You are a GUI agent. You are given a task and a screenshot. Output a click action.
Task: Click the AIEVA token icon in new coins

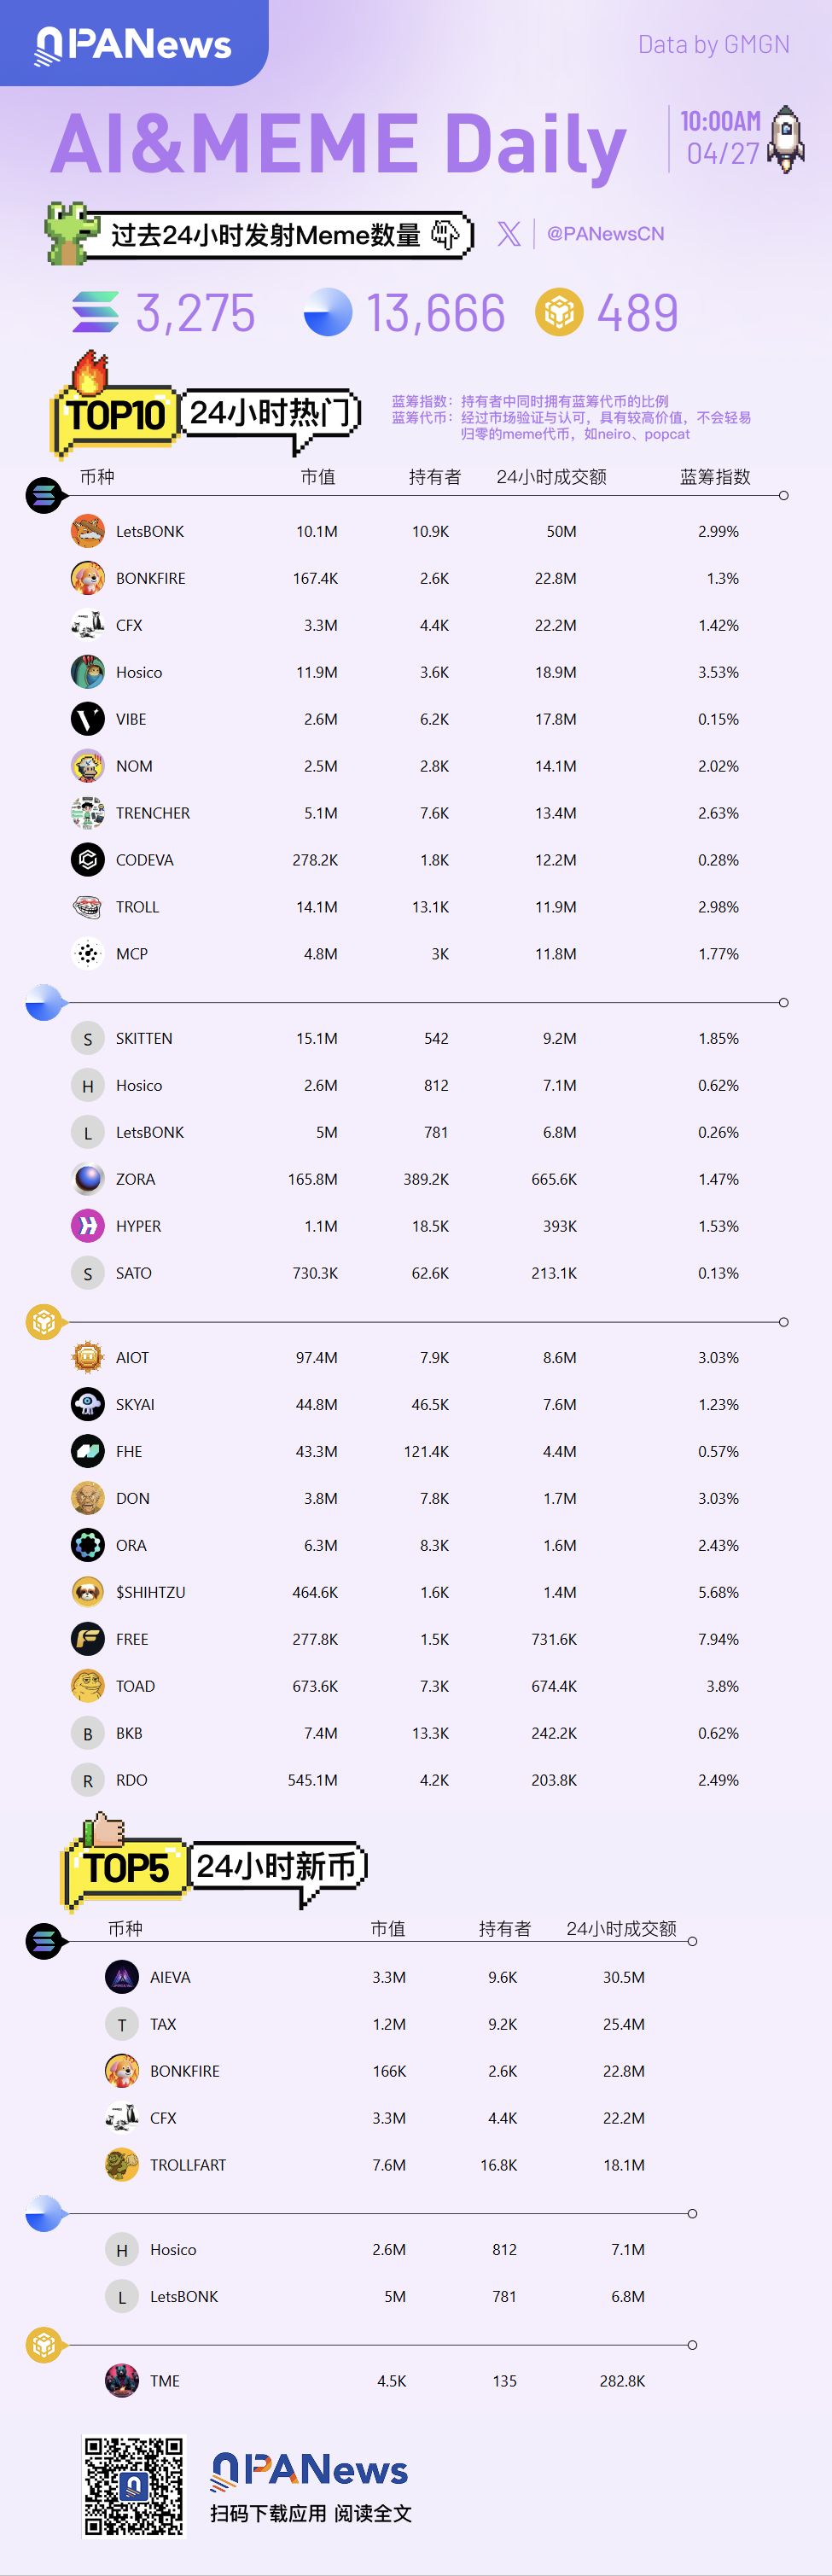[x=122, y=1977]
